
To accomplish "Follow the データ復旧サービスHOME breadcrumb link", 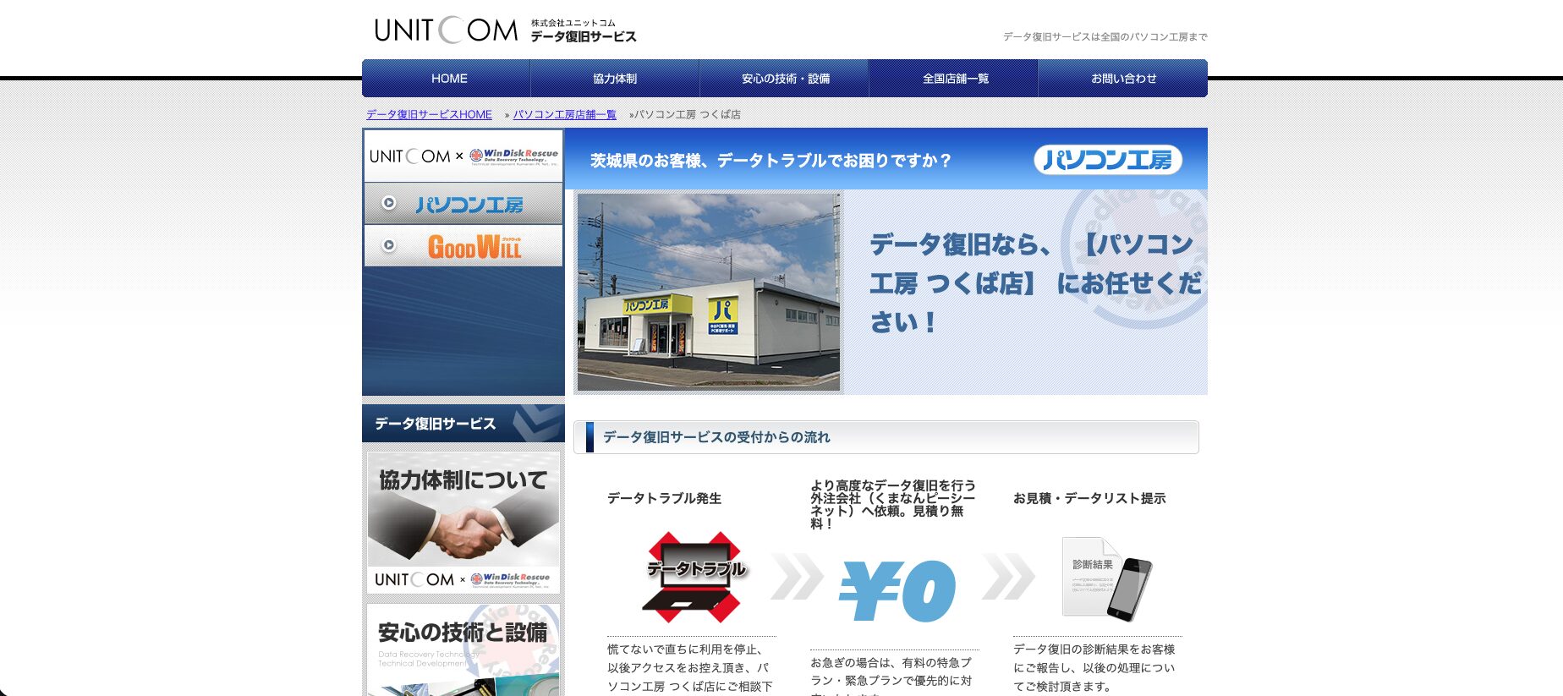I will coord(429,114).
